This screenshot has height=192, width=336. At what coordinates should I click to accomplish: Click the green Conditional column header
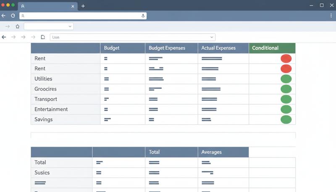[x=272, y=48]
